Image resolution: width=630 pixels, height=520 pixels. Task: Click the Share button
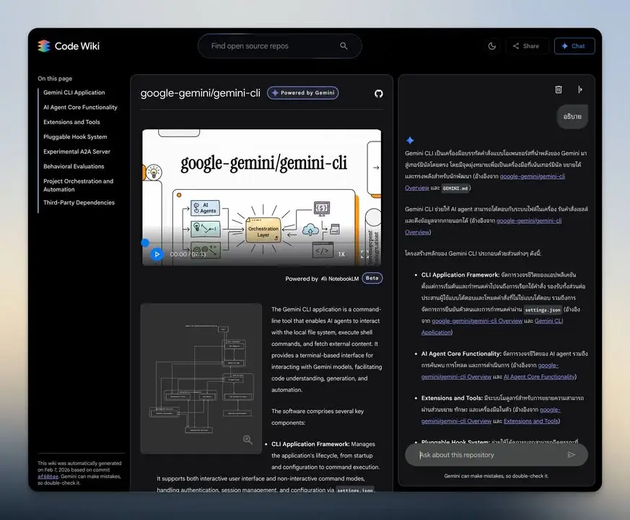pyautogui.click(x=526, y=45)
